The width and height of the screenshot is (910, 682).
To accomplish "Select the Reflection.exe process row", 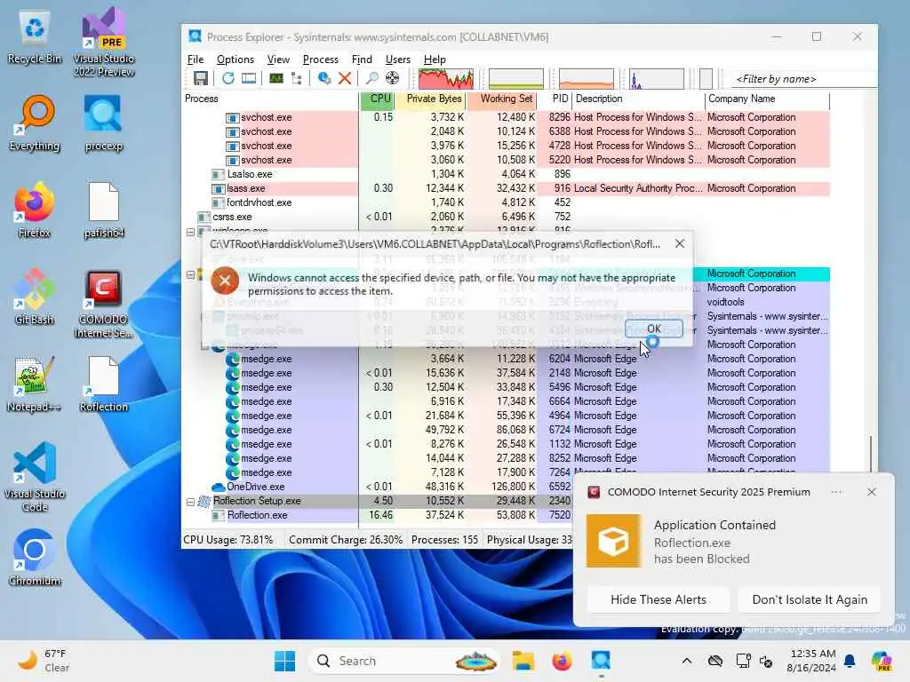I will click(x=377, y=515).
